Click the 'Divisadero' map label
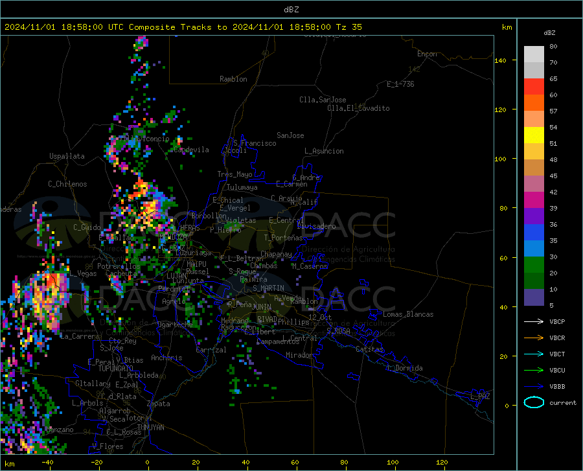The image size is (583, 471). (316, 226)
